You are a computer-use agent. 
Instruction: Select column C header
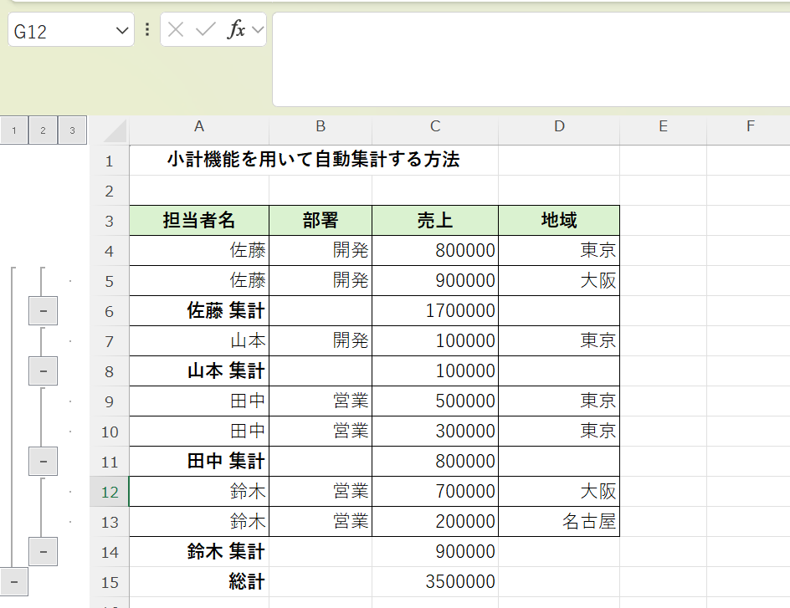coord(435,126)
